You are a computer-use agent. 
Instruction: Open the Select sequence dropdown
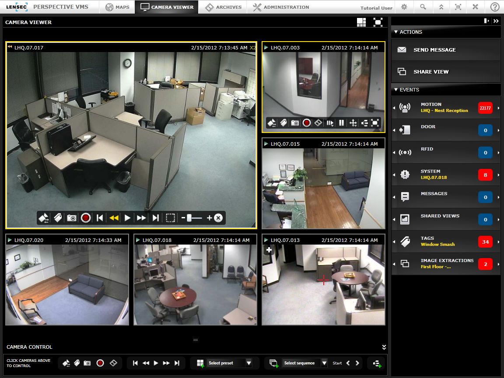coord(324,363)
